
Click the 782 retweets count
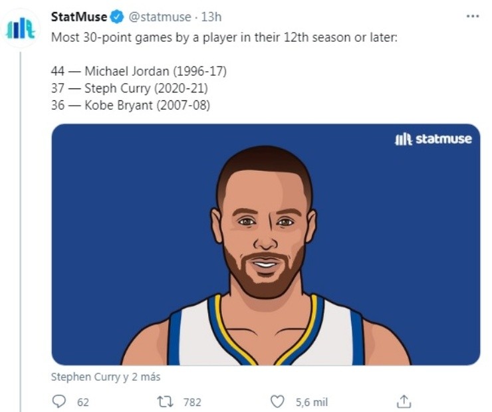[x=191, y=402]
